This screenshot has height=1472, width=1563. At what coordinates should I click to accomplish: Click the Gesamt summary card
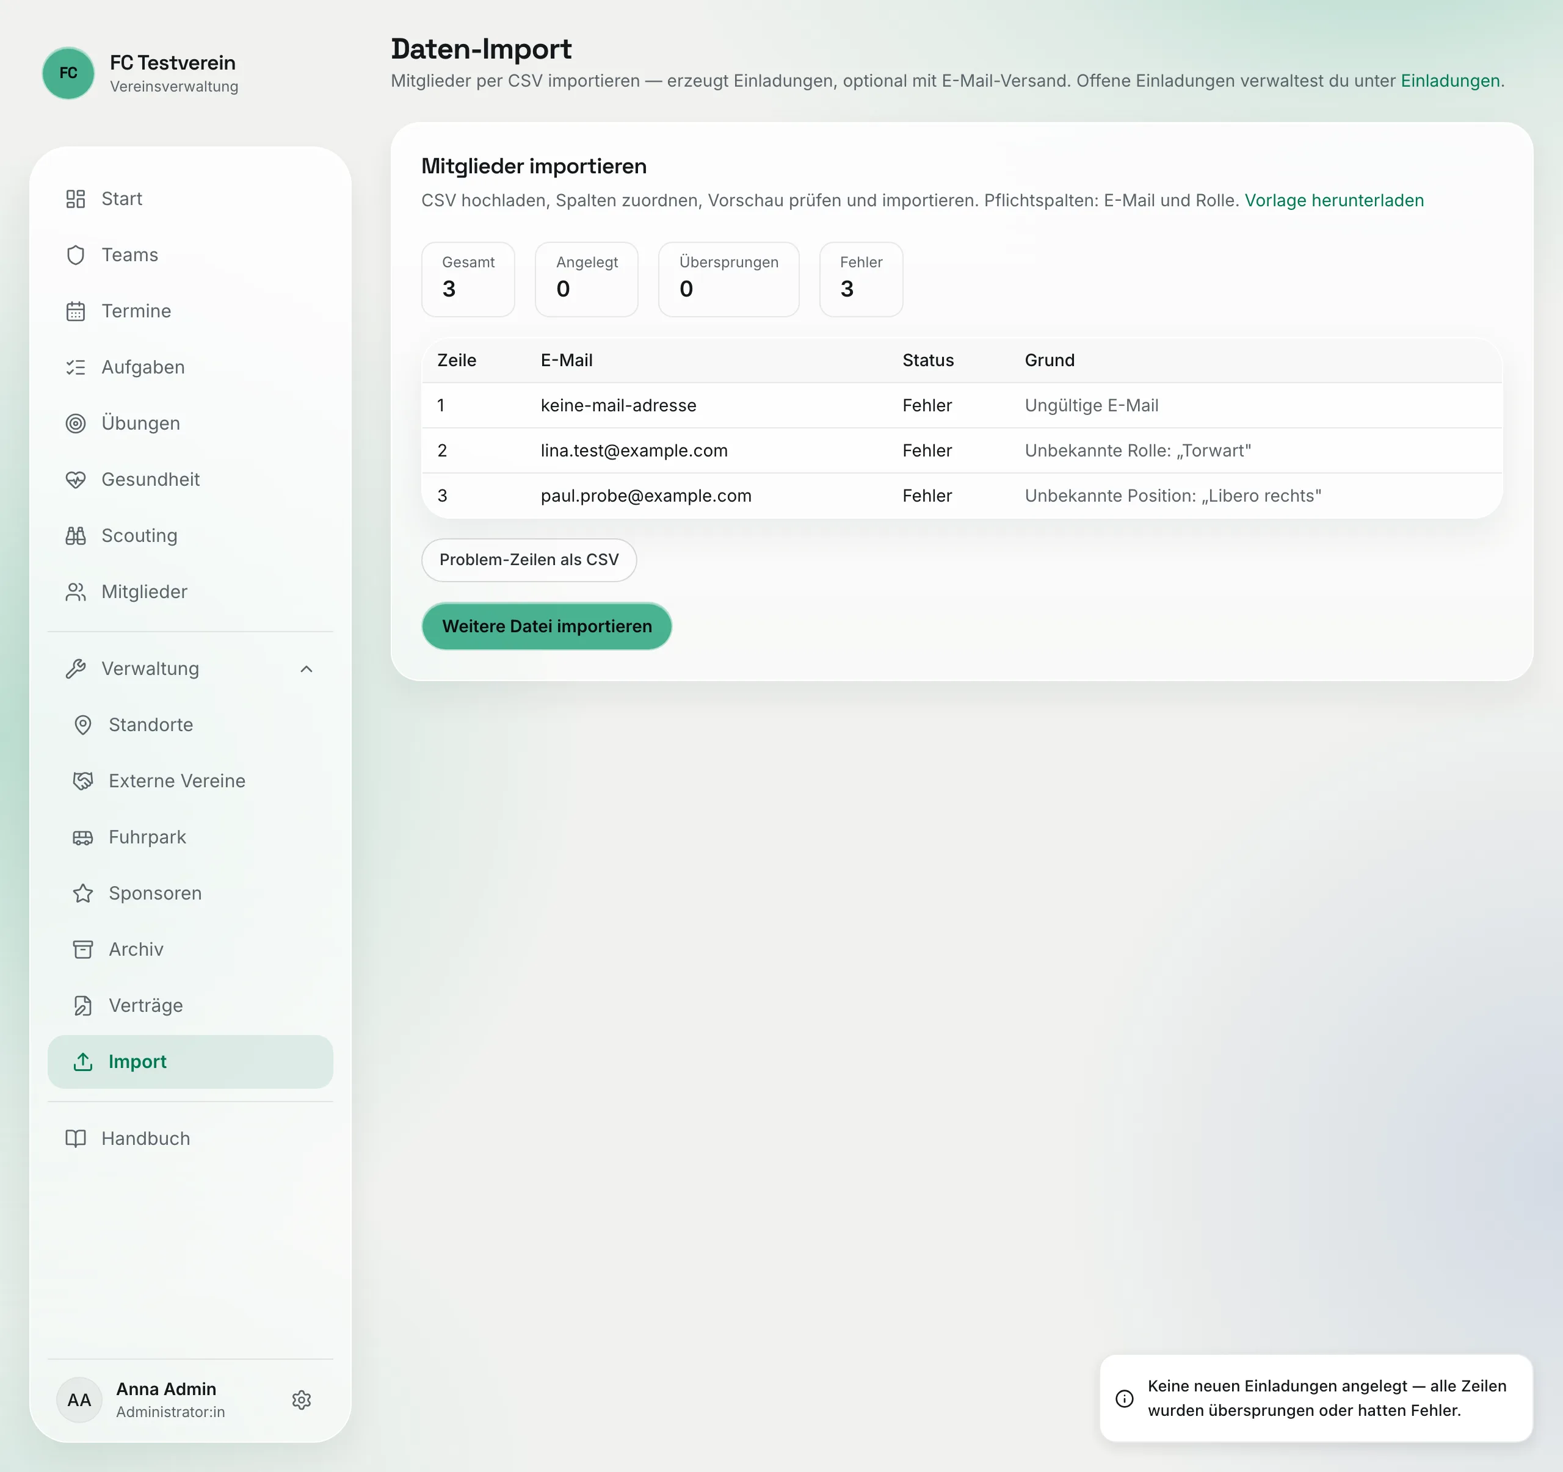point(468,279)
